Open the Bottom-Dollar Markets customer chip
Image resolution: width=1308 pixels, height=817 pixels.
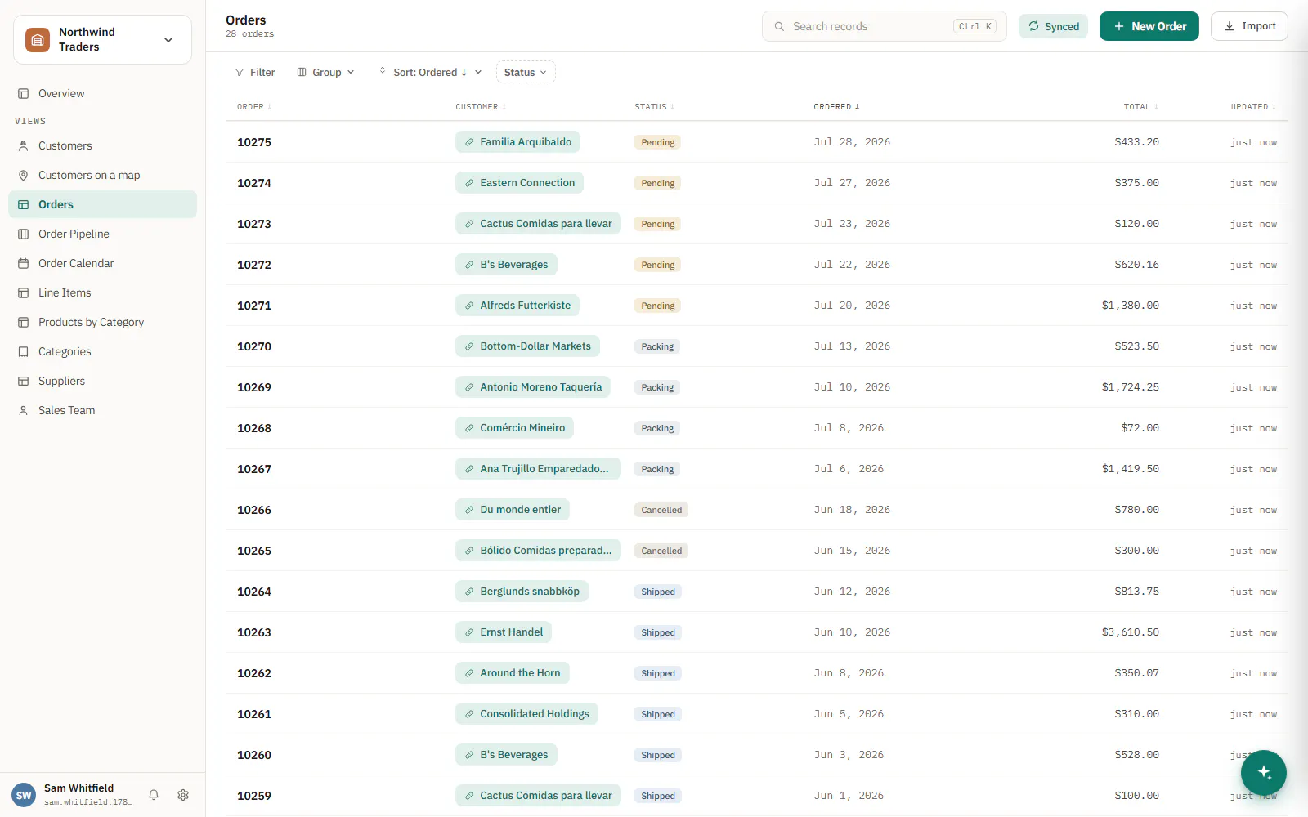527,346
